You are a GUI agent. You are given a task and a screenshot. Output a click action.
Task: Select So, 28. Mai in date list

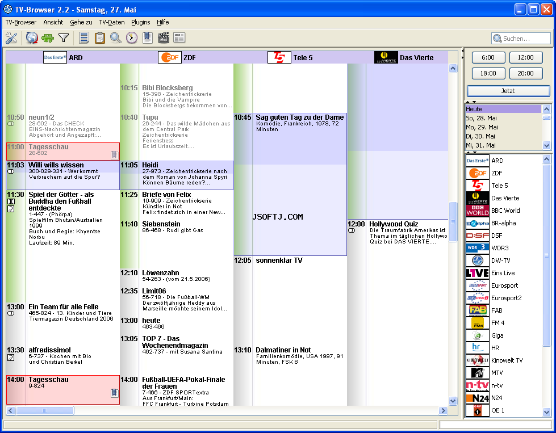(x=504, y=118)
